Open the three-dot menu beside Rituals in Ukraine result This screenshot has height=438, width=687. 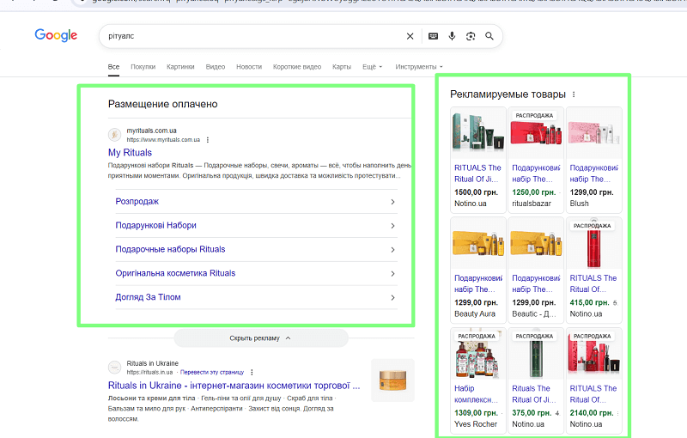[252, 373]
